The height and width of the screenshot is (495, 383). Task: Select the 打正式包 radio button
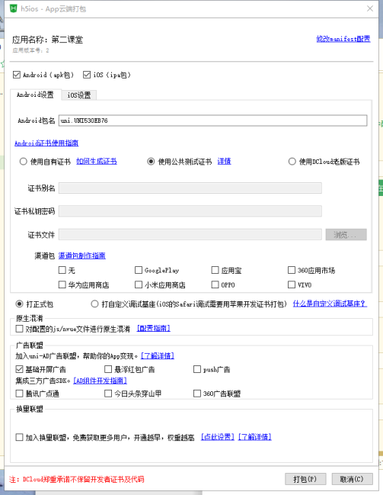[19, 304]
